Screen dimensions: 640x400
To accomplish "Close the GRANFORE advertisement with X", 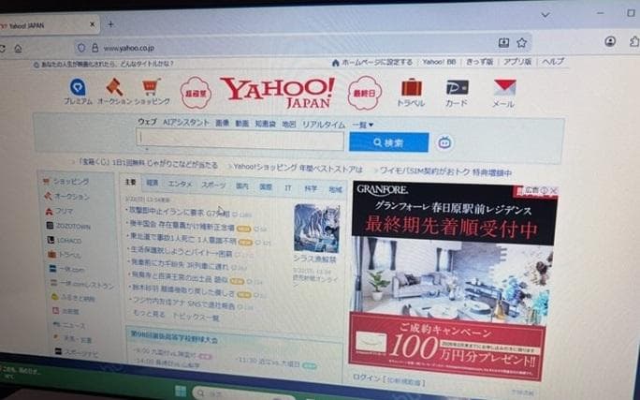I will pos(554,190).
